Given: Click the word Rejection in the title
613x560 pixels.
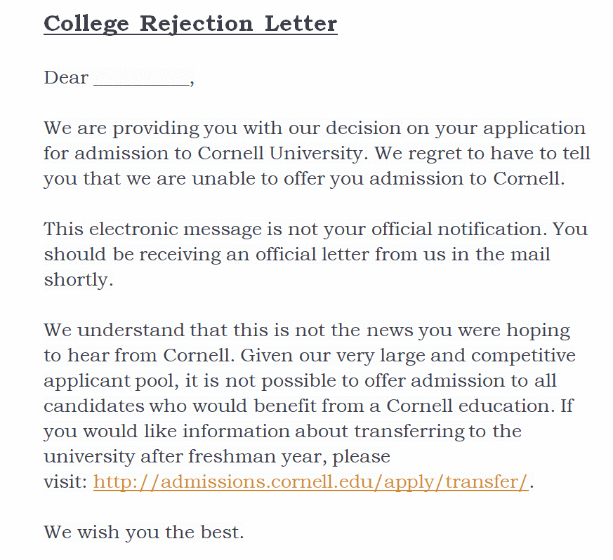Looking at the screenshot, I should [196, 23].
